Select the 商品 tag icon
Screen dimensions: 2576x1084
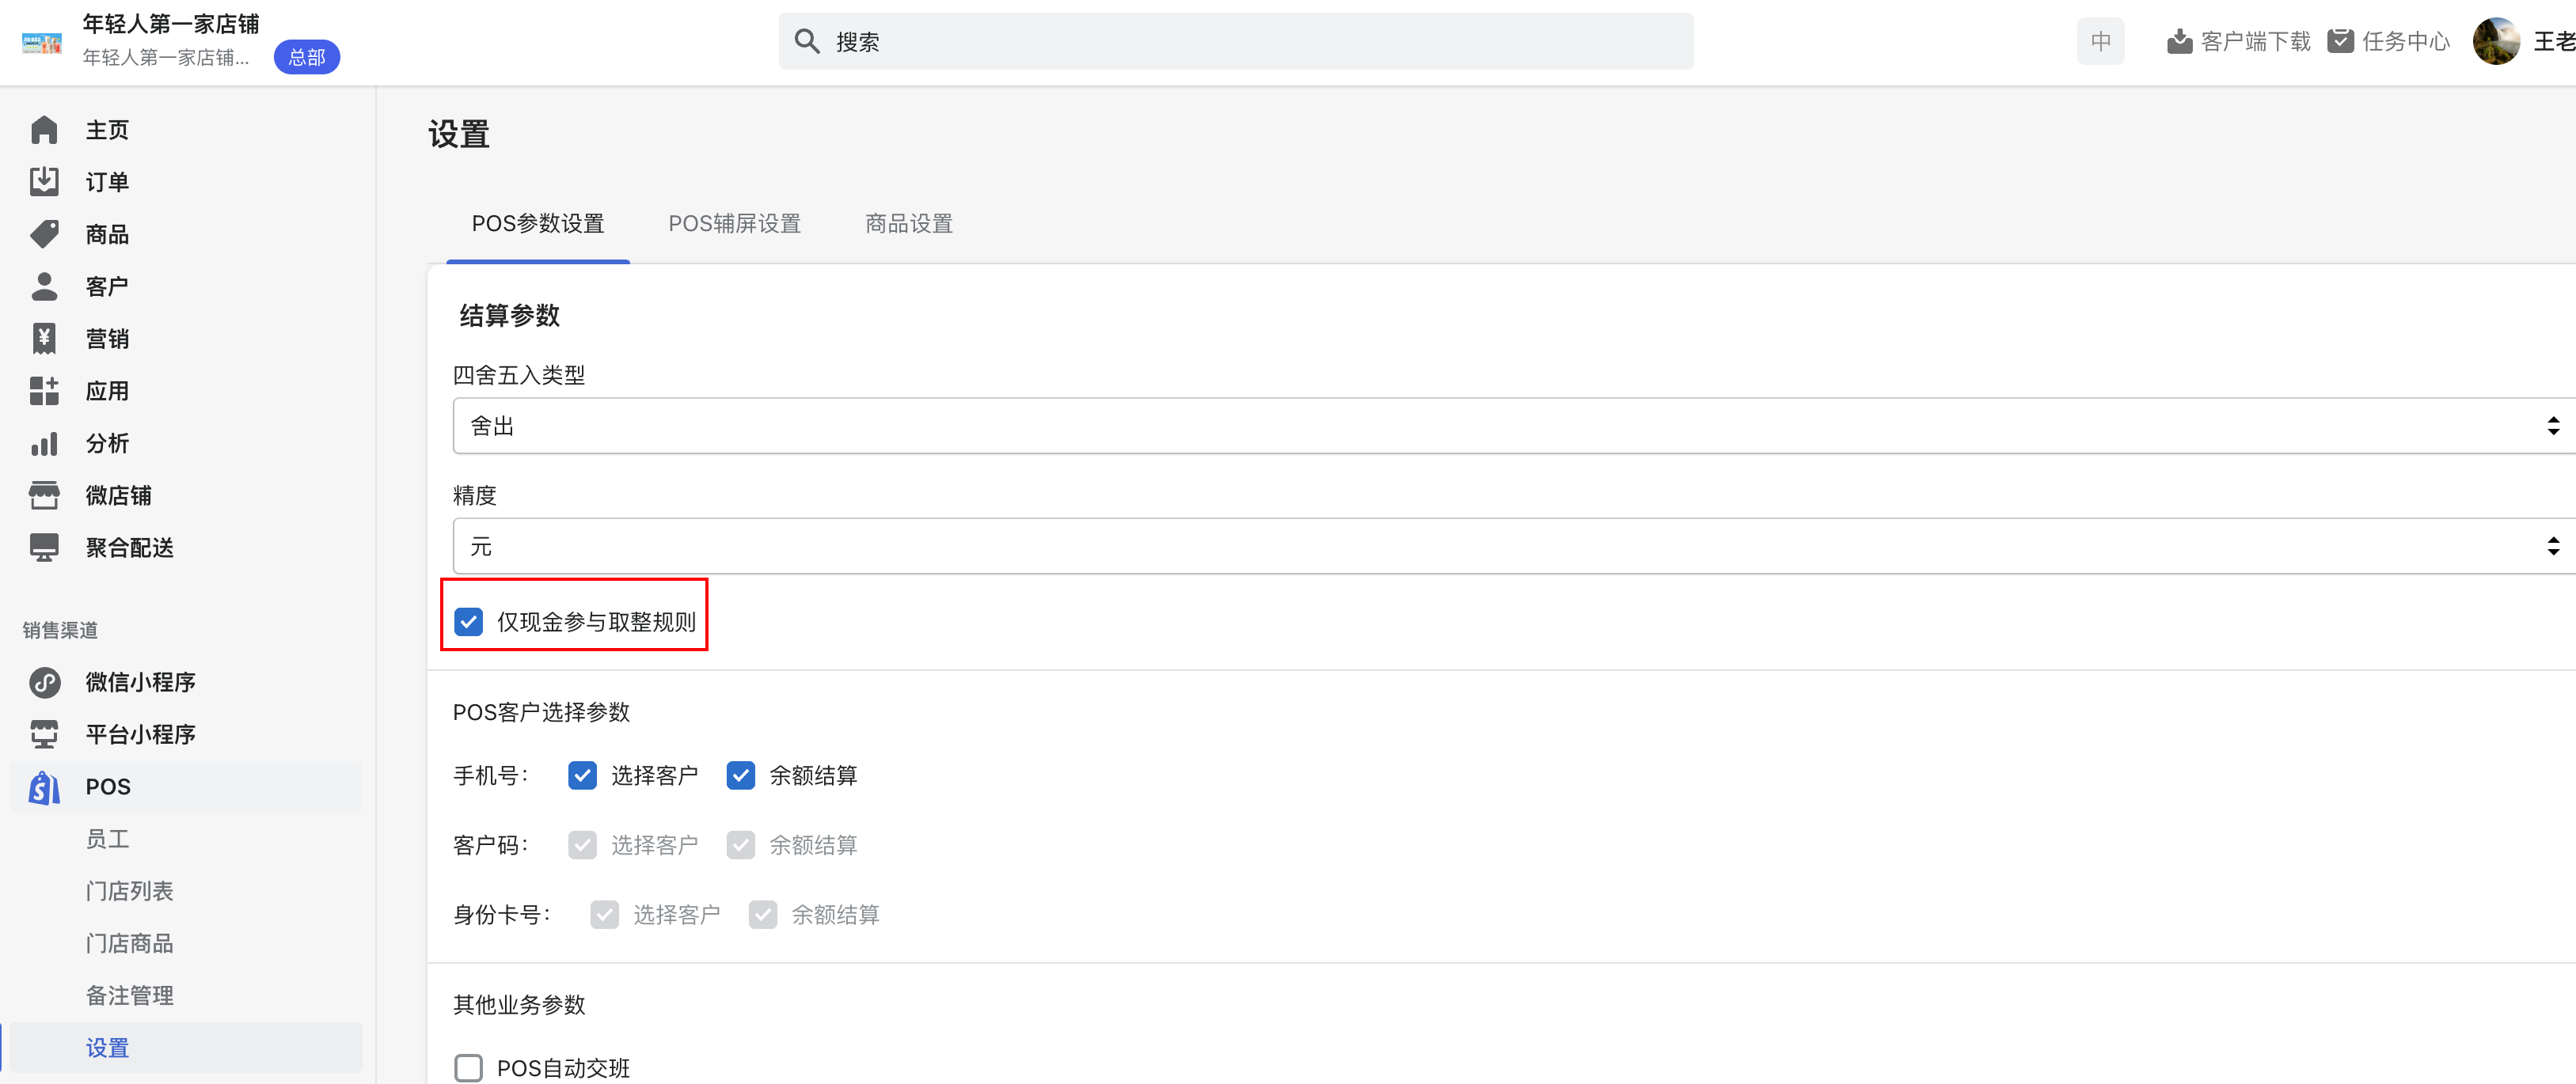[44, 233]
